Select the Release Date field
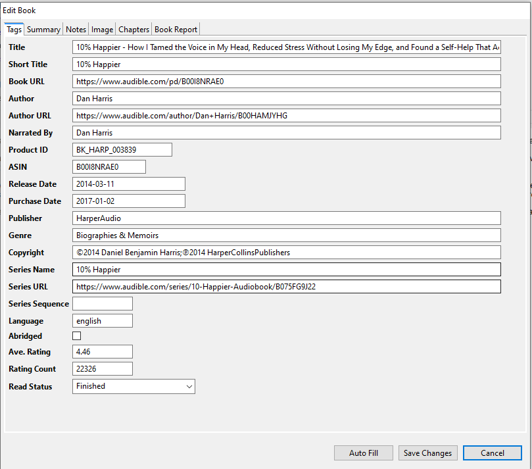Screen dimensions: 532x469 128,184
